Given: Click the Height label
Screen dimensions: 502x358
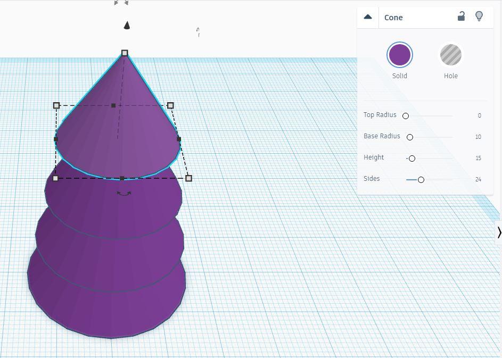Looking at the screenshot, I should 374,157.
